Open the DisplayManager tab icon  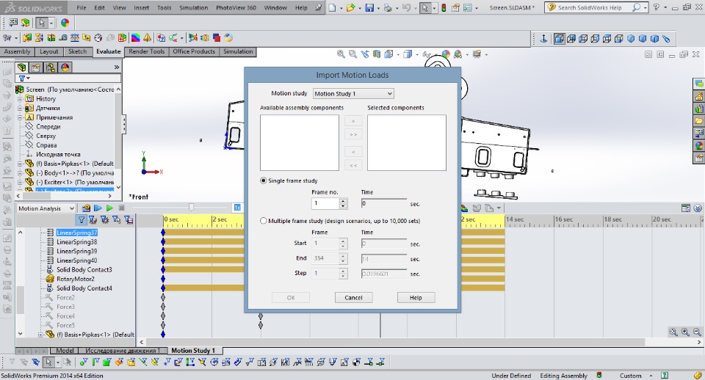65,67
